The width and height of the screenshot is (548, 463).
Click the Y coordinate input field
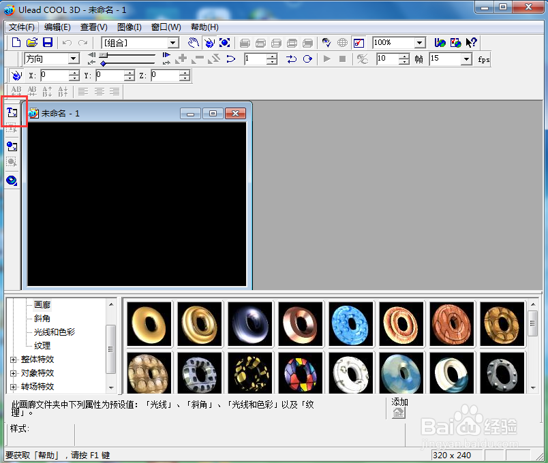click(x=110, y=76)
